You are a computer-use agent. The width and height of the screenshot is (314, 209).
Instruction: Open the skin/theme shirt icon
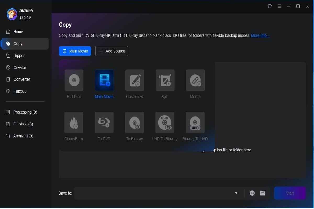pyautogui.click(x=270, y=6)
